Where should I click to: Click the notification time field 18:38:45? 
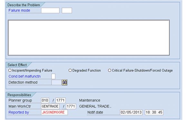(x=154, y=112)
